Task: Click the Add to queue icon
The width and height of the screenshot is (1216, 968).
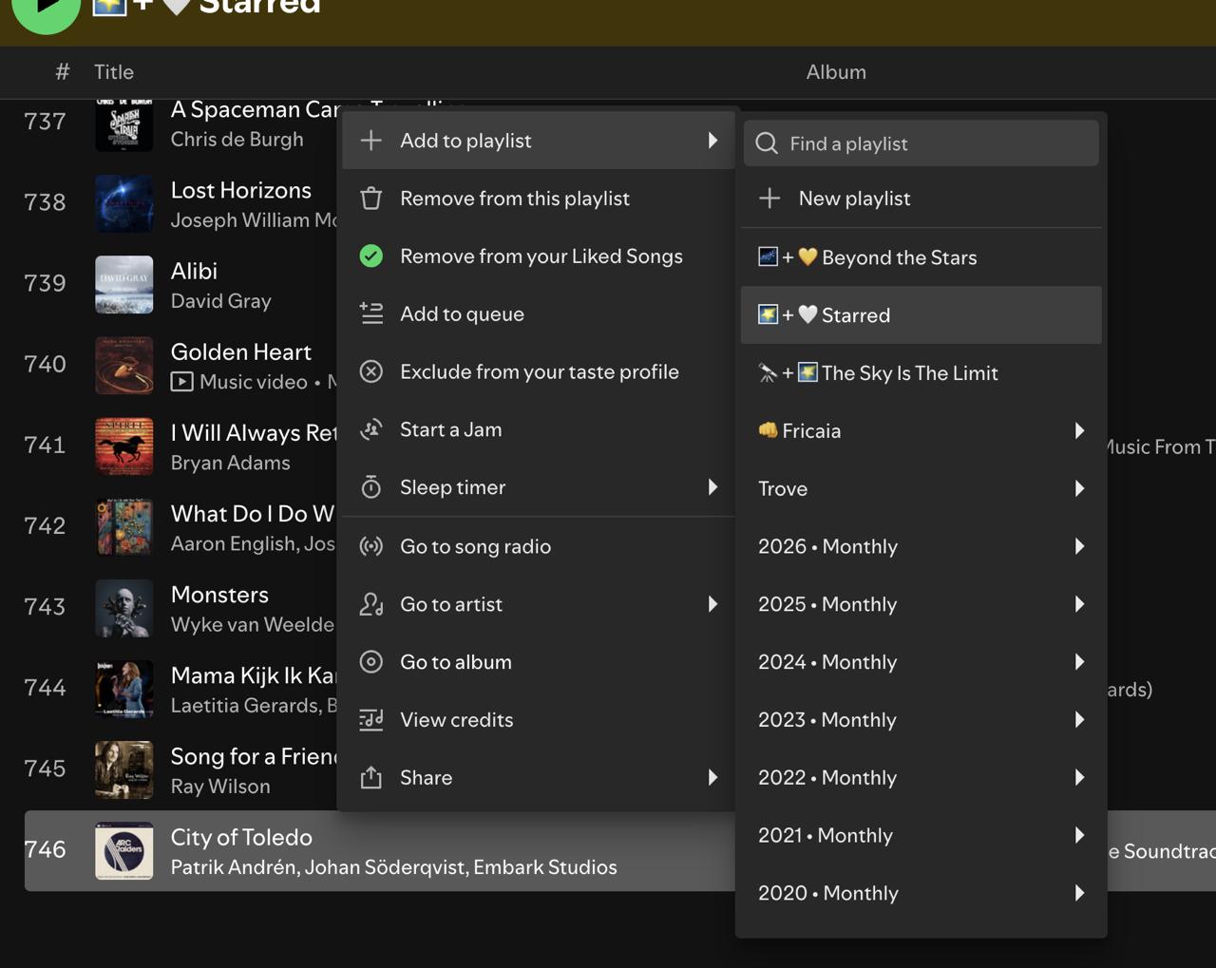Action: coord(371,313)
